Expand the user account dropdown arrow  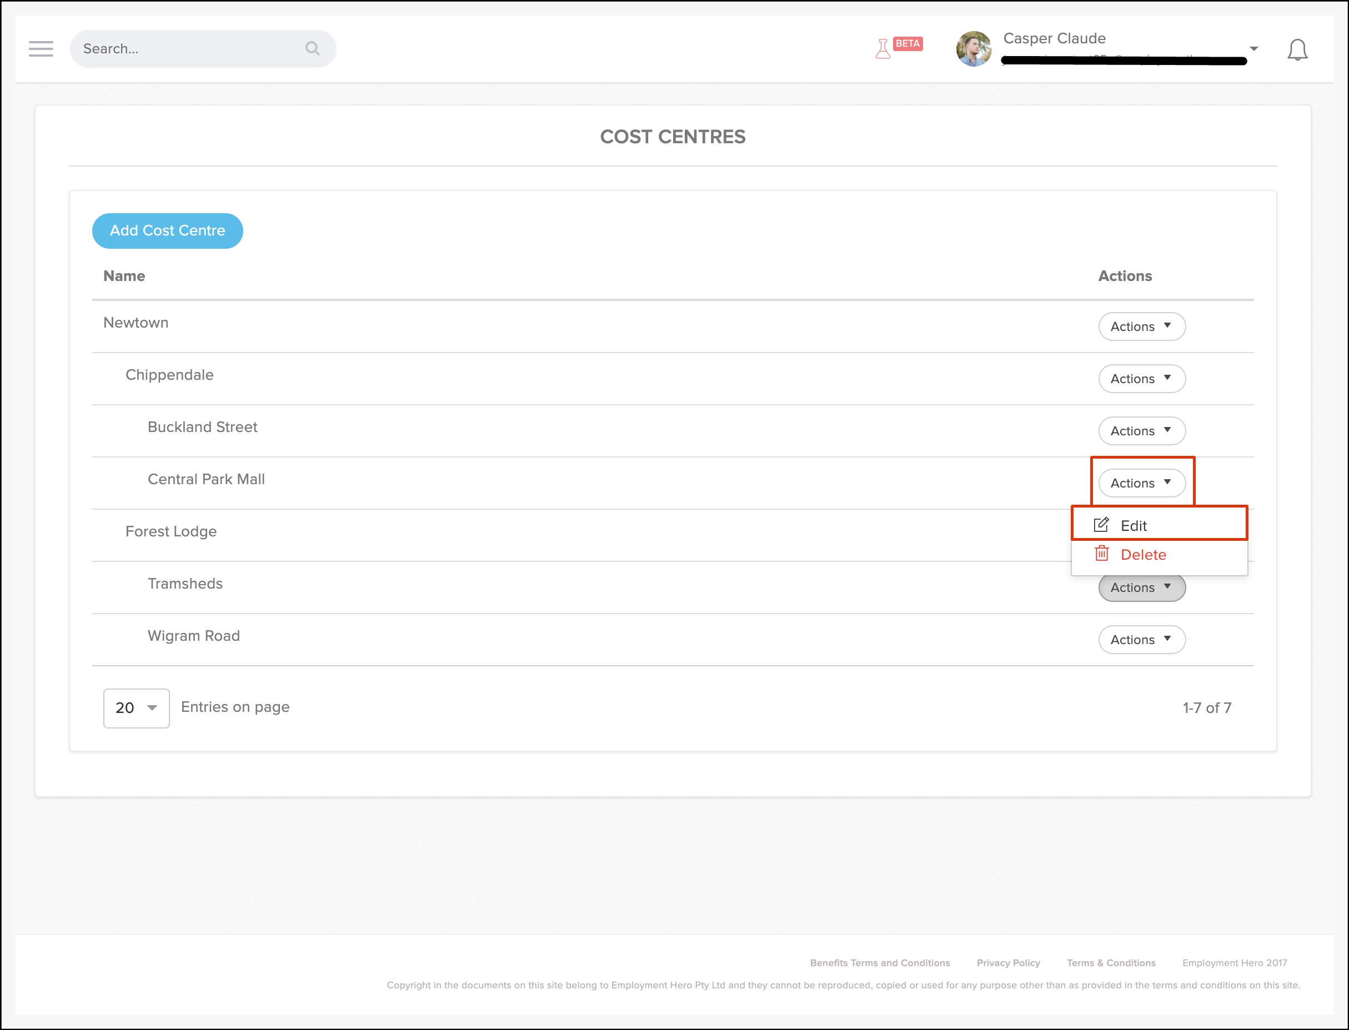click(x=1253, y=48)
